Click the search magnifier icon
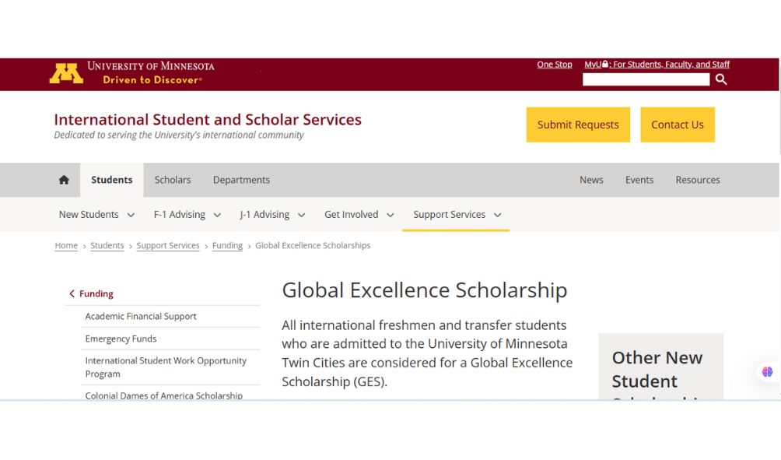The height and width of the screenshot is (460, 781). tap(721, 79)
